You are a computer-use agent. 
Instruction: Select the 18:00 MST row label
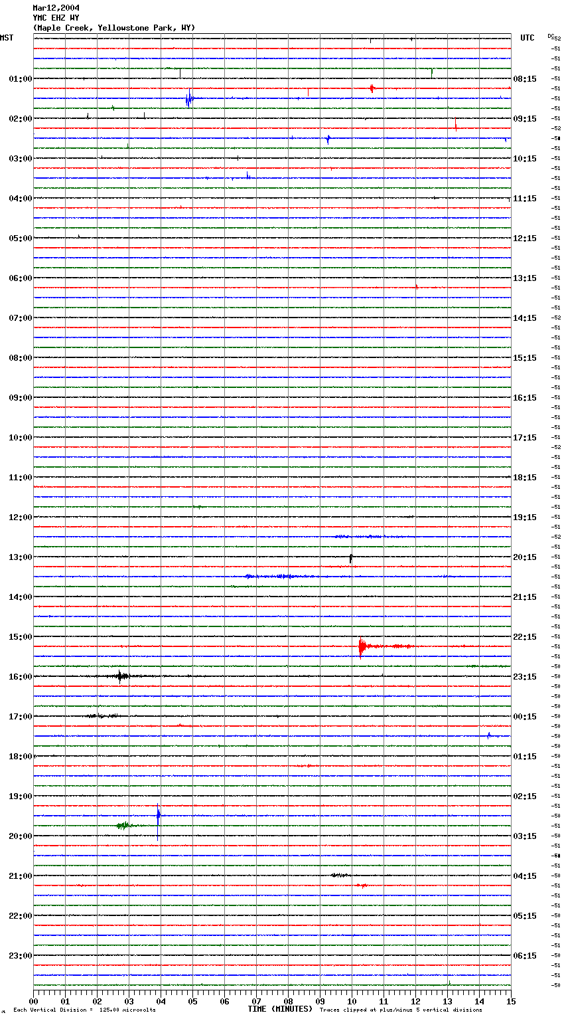(21, 757)
